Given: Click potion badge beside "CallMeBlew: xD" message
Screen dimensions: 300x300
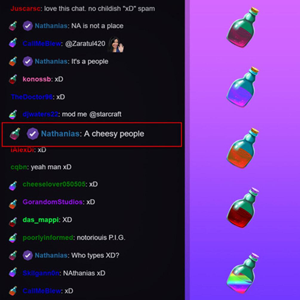Looking at the screenshot, I should (x=13, y=291).
